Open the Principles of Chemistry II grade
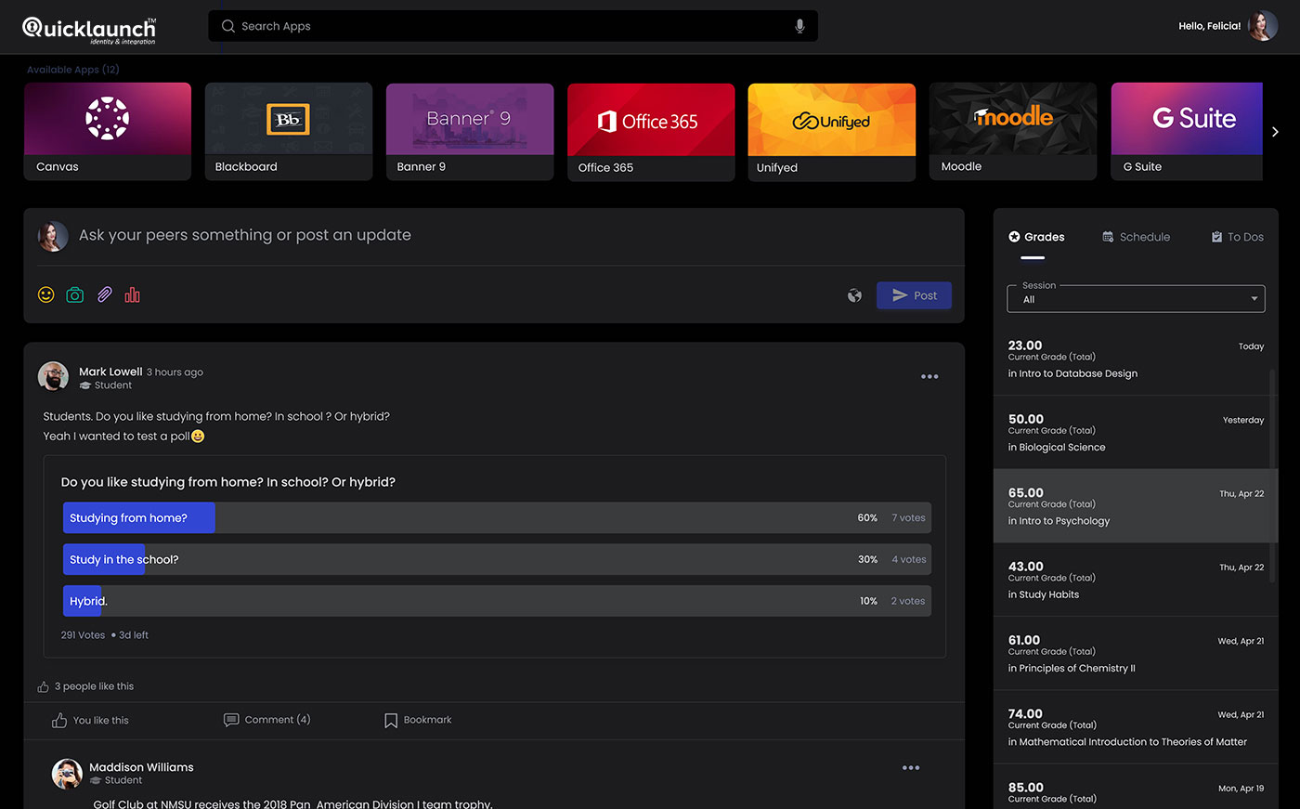The height and width of the screenshot is (809, 1300). [x=1136, y=654]
